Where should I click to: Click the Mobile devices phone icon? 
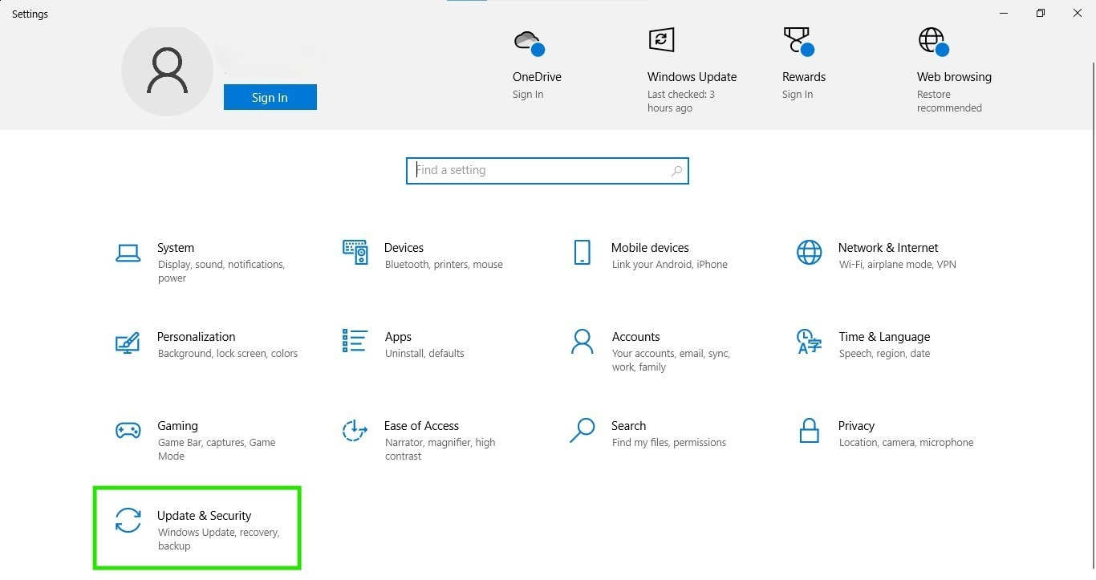pyautogui.click(x=583, y=252)
